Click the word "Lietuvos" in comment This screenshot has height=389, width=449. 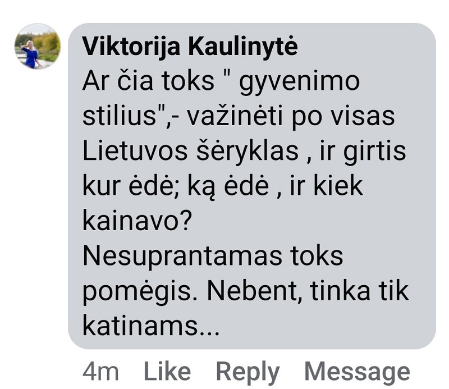135,150
